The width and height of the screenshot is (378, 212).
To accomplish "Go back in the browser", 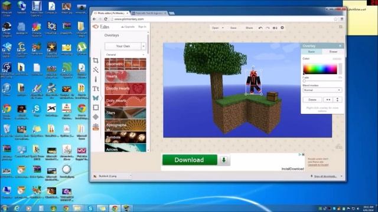I will [94, 19].
